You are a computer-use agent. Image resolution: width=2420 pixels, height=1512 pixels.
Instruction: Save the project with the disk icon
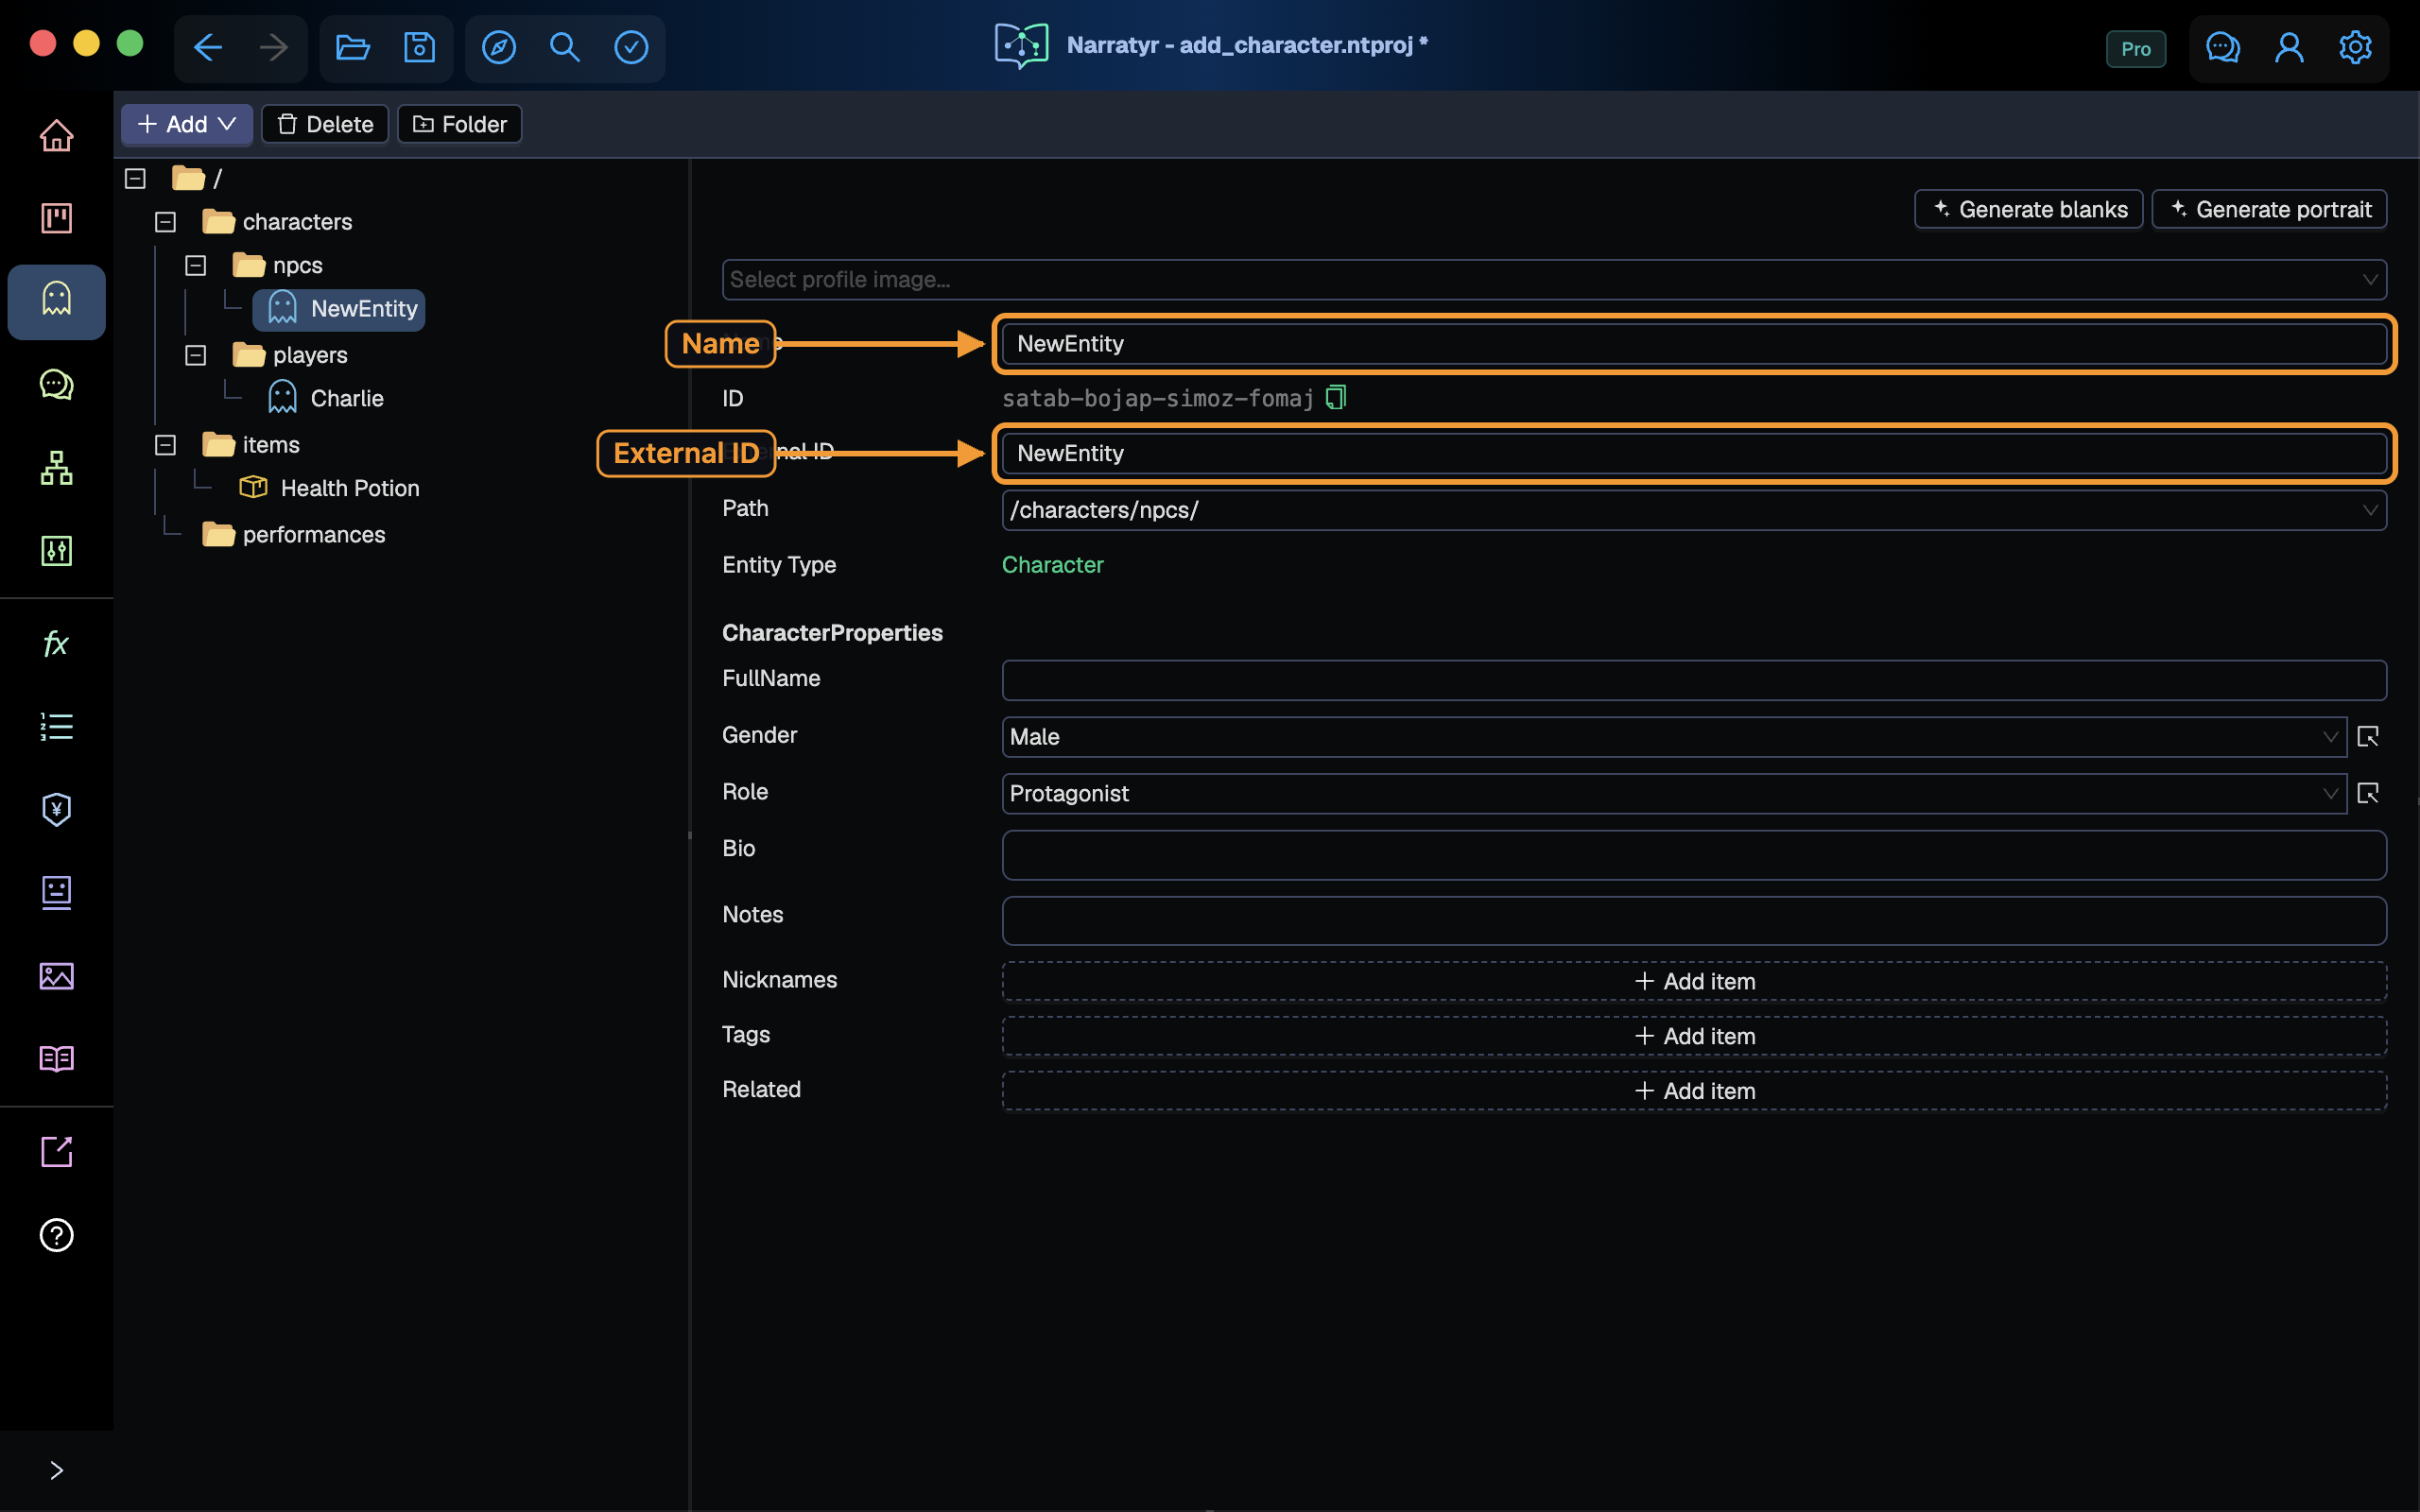[x=419, y=47]
